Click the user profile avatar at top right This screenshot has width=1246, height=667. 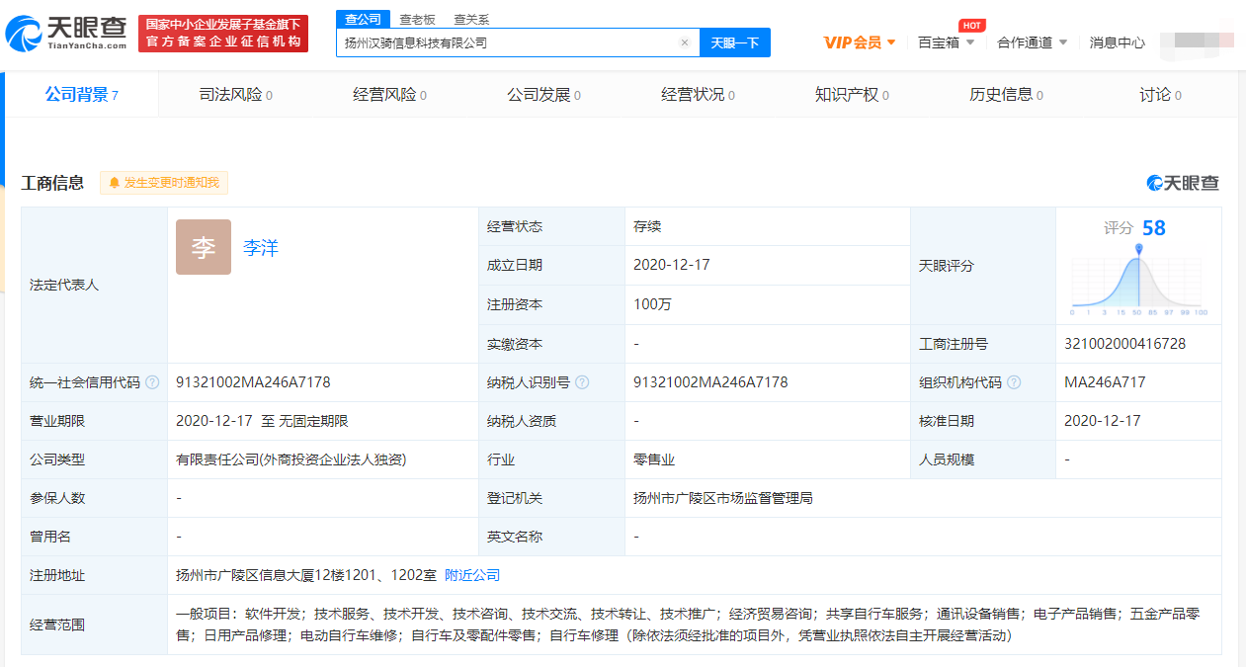pyautogui.click(x=1192, y=42)
